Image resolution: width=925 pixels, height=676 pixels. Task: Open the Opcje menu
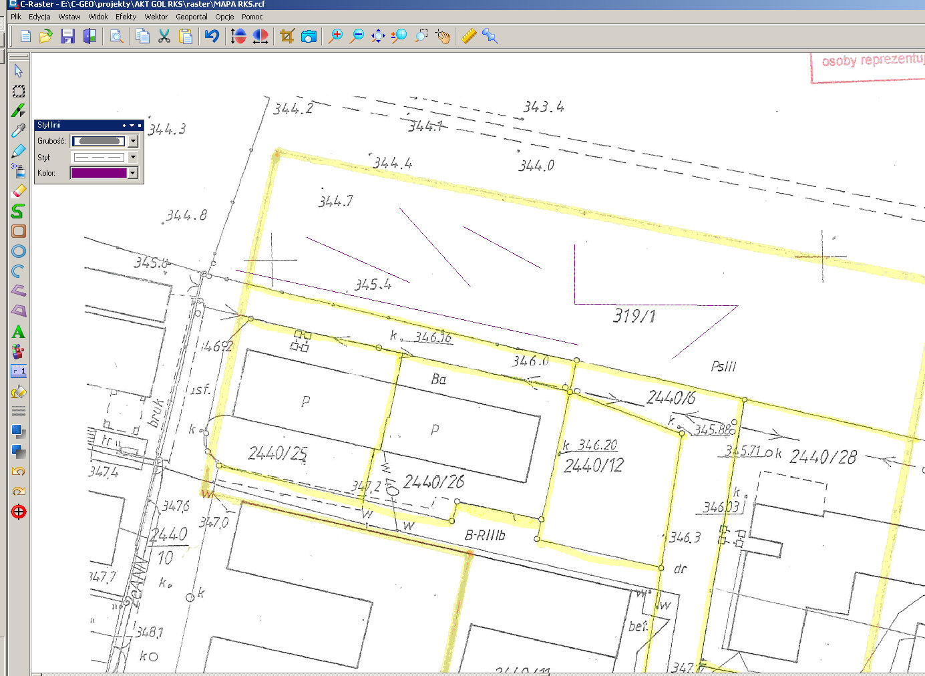pyautogui.click(x=224, y=17)
